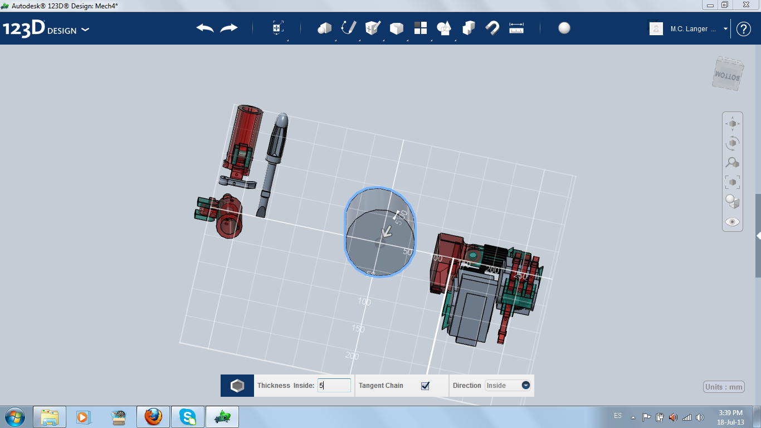761x428 pixels.
Task: Open the Direction dropdown
Action: pos(508,385)
